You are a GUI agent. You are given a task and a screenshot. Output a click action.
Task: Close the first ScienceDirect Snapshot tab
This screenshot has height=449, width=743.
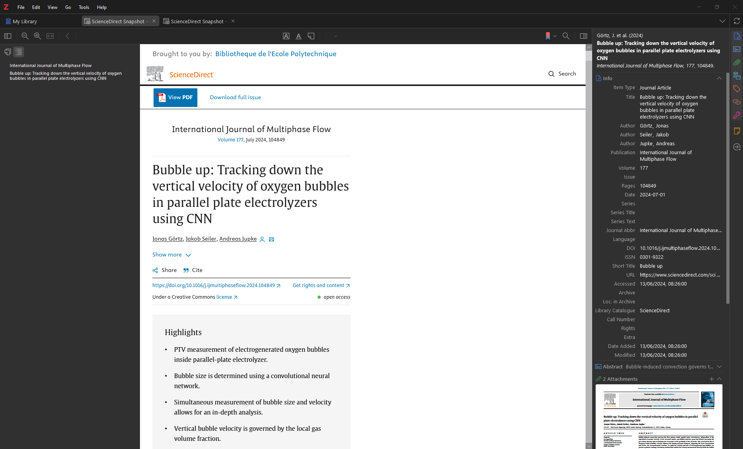[154, 21]
